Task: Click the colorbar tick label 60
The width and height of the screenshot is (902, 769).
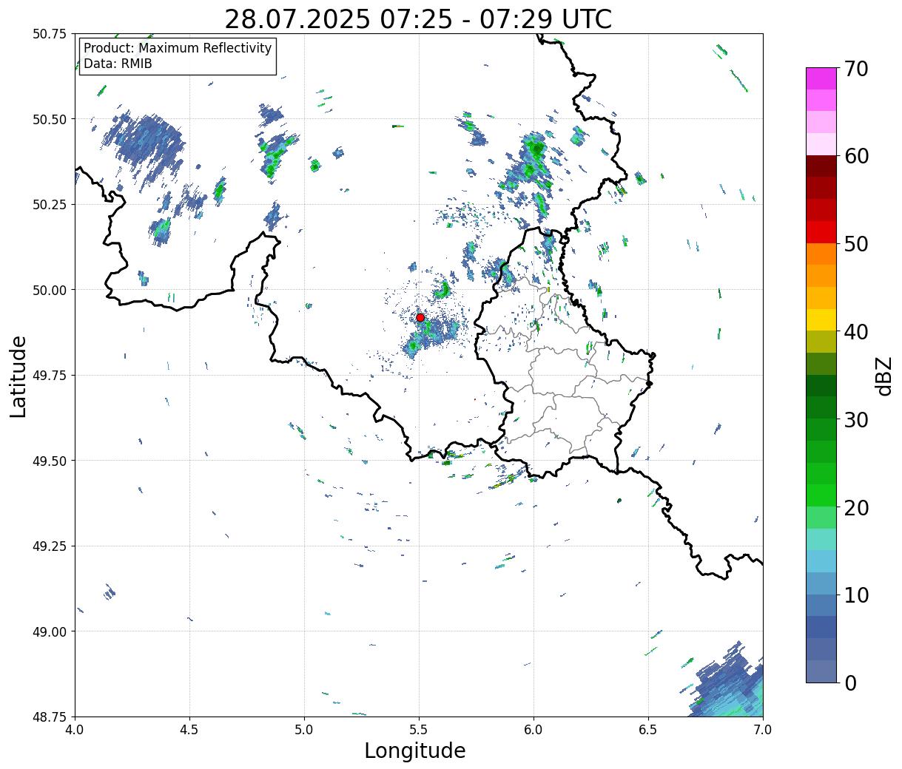Action: tap(856, 156)
